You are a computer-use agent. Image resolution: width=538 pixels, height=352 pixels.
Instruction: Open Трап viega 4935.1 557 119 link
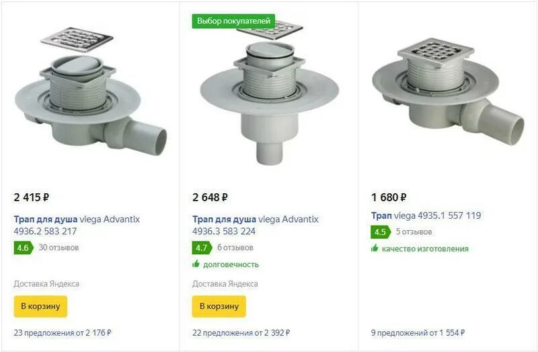[x=426, y=215]
